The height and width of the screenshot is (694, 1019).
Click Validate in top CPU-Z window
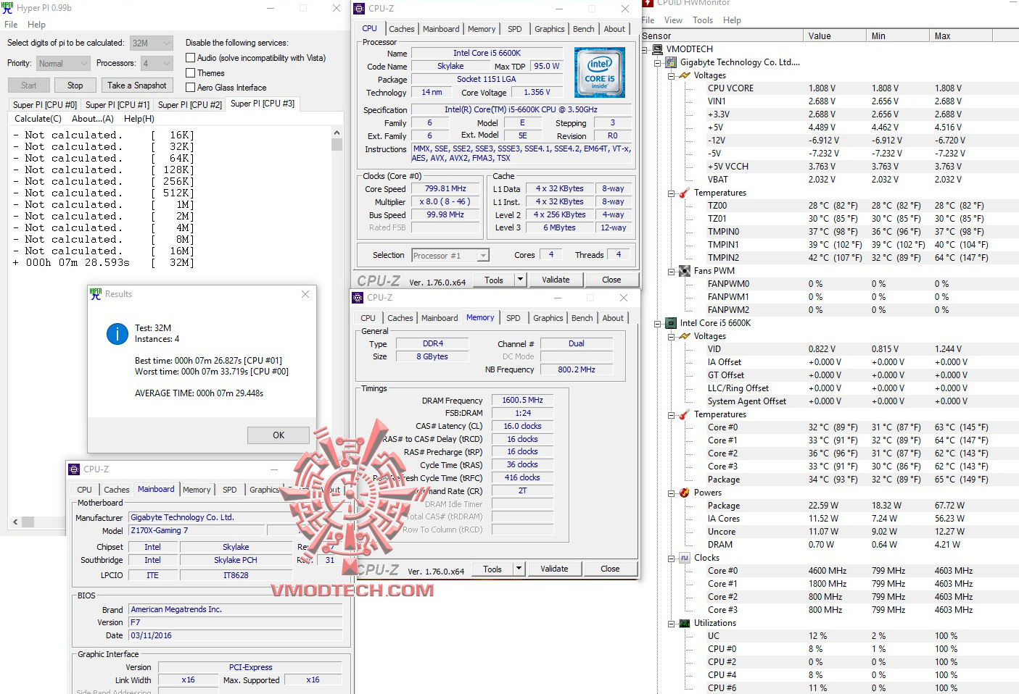coord(556,280)
